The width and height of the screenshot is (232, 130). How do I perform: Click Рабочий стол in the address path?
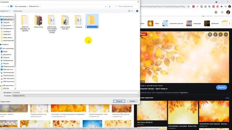pyautogui.click(x=34, y=6)
